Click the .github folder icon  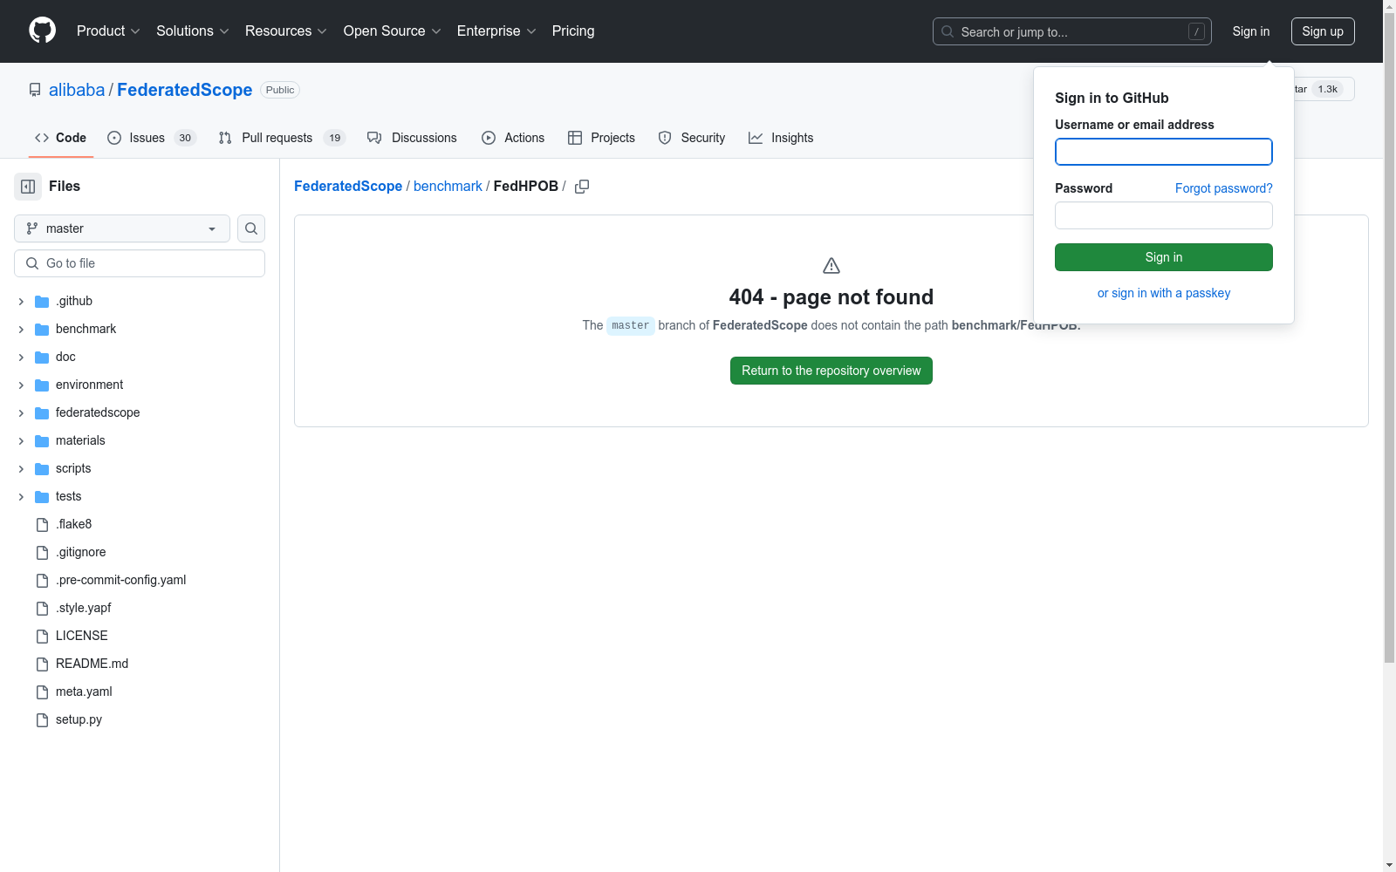click(x=42, y=302)
